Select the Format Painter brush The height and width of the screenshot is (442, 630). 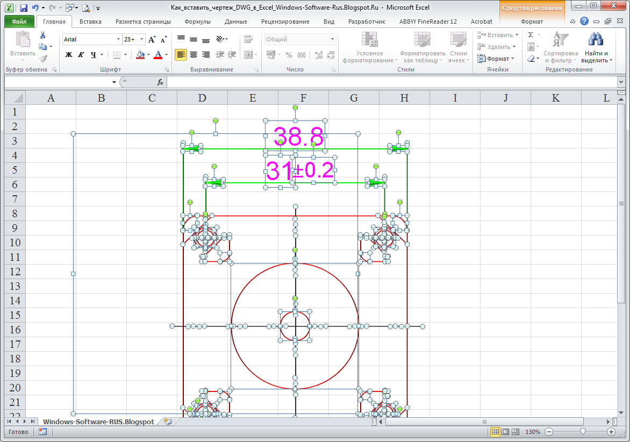pyautogui.click(x=43, y=58)
